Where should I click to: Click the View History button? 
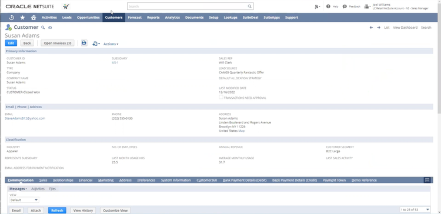coord(83,210)
